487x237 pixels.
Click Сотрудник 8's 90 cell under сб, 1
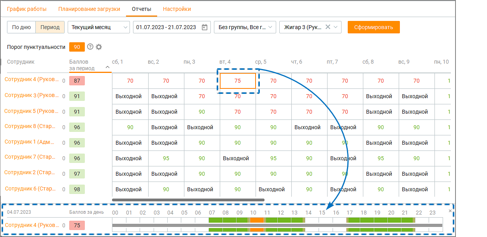coord(130,127)
